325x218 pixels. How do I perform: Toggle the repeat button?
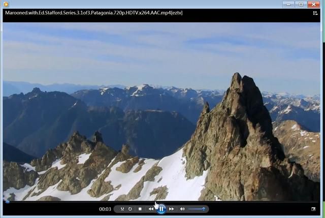pos(130,209)
